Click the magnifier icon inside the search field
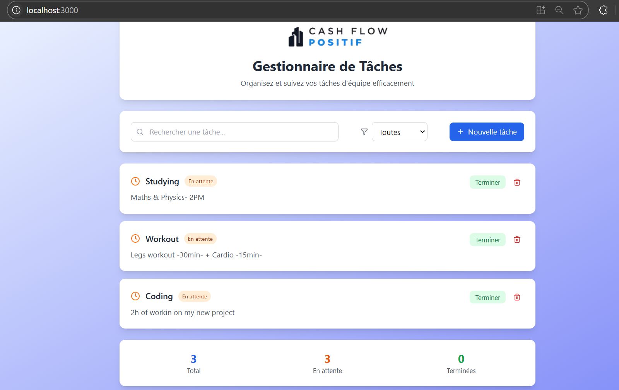Screen dimensions: 619x390 coord(140,132)
